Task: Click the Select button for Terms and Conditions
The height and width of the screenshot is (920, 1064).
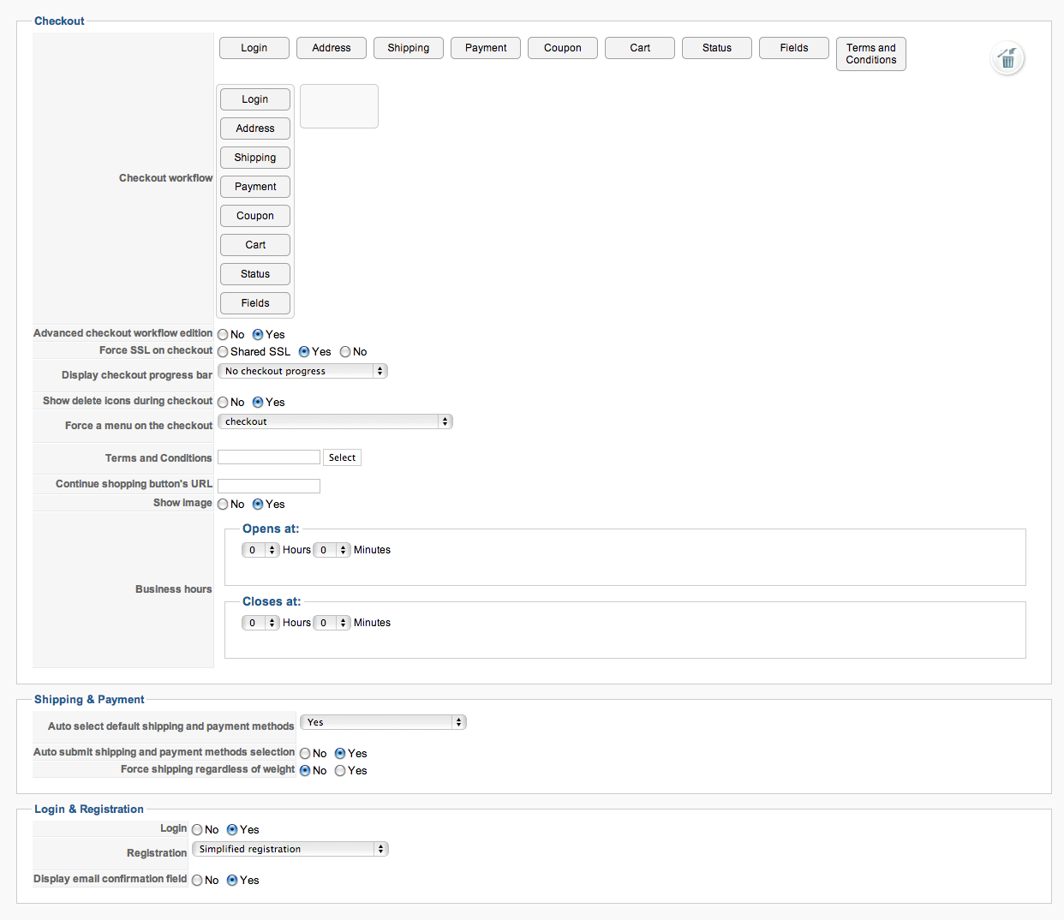Action: [342, 457]
